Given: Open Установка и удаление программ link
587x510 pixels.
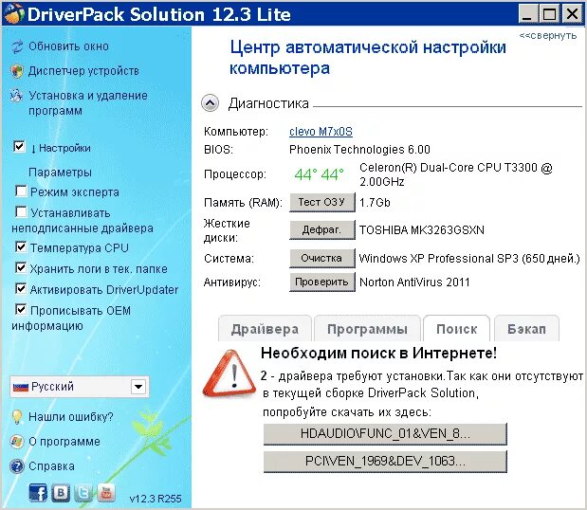Looking at the screenshot, I should 88,103.
